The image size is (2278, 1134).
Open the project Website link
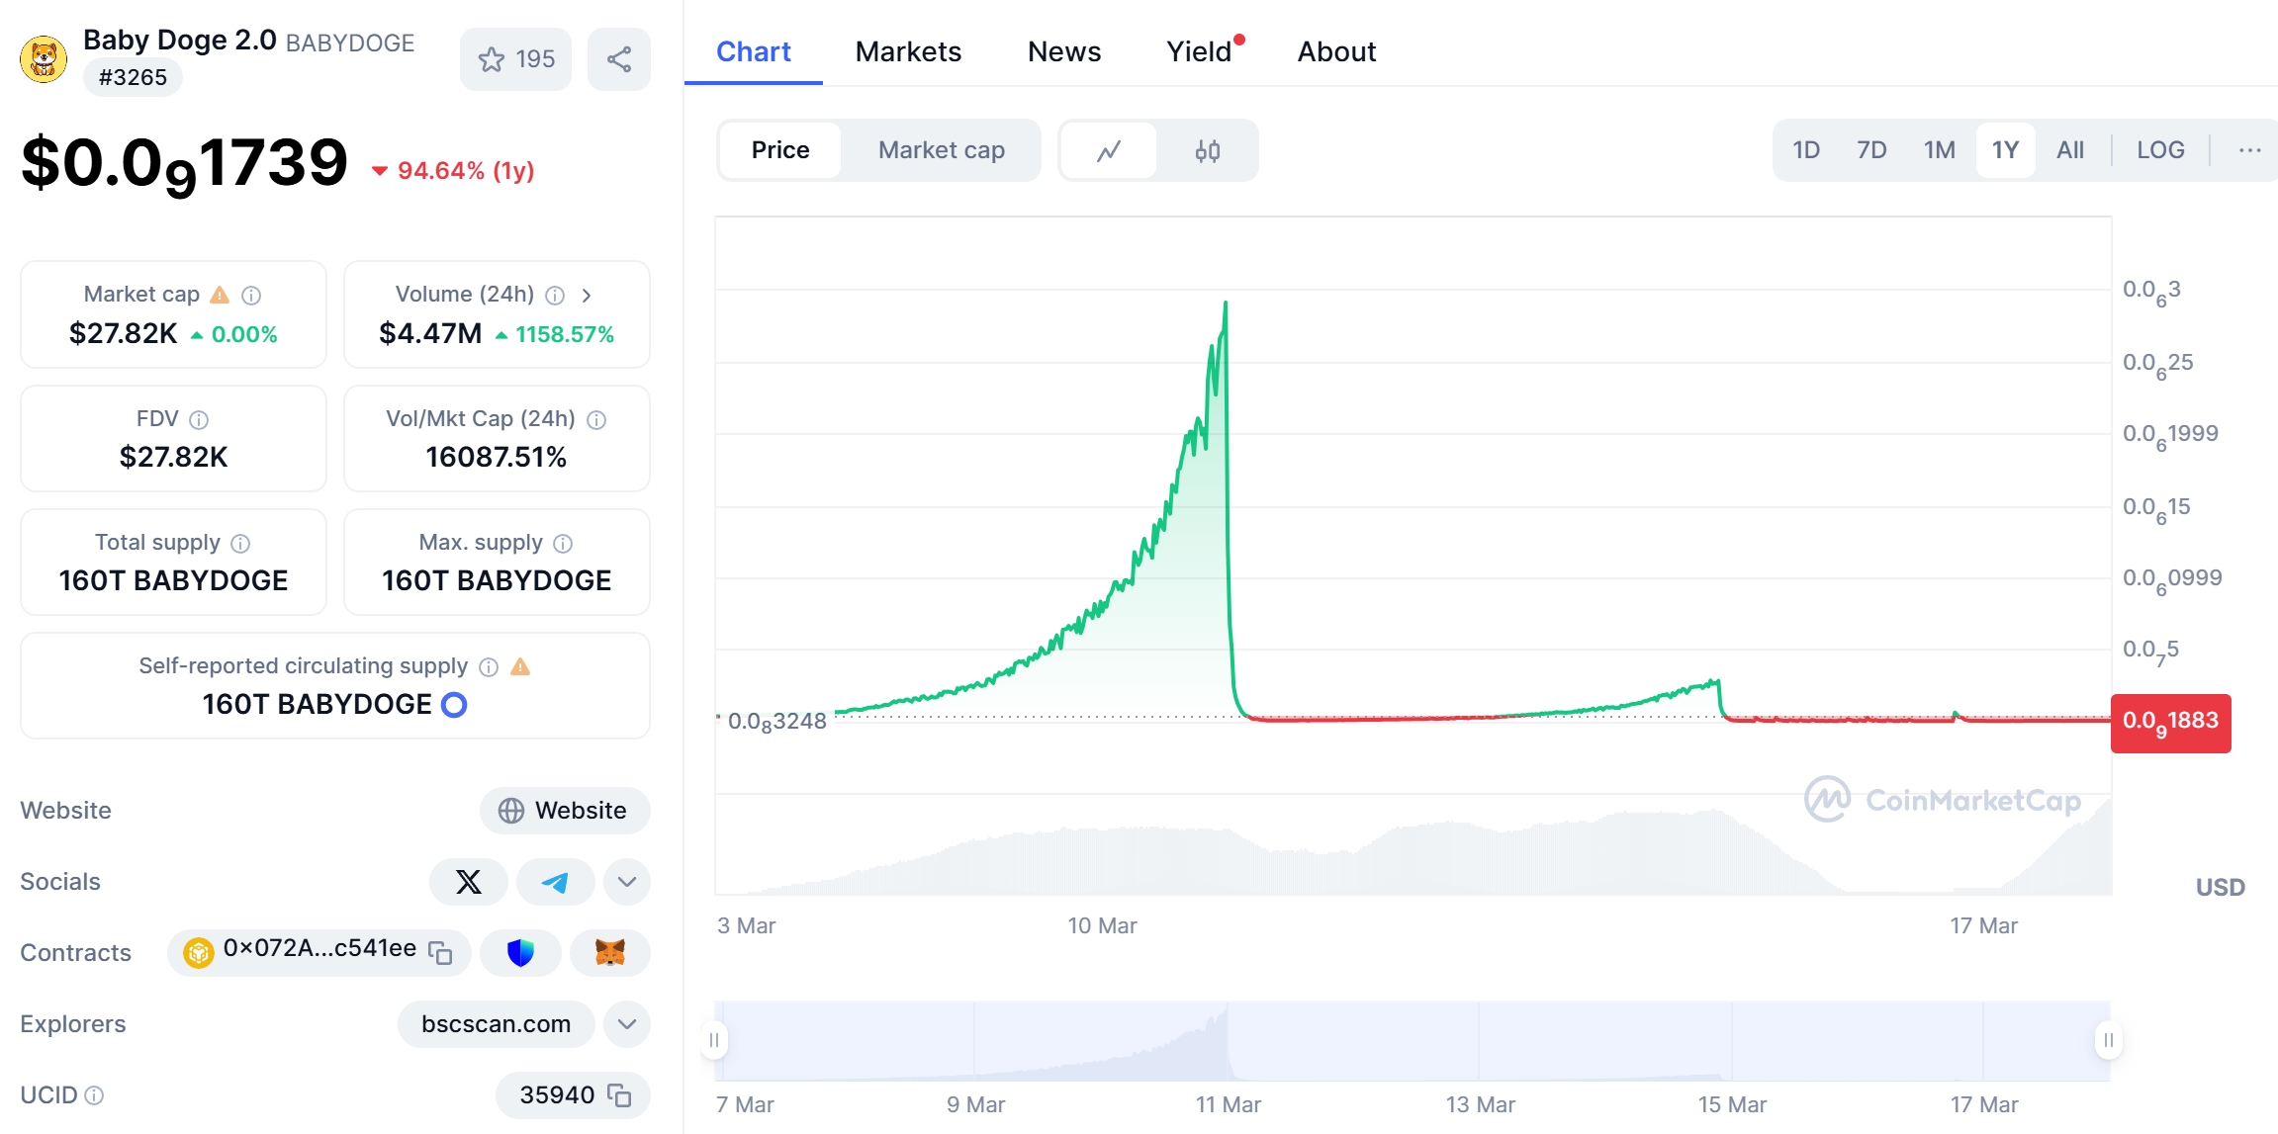[x=565, y=811]
